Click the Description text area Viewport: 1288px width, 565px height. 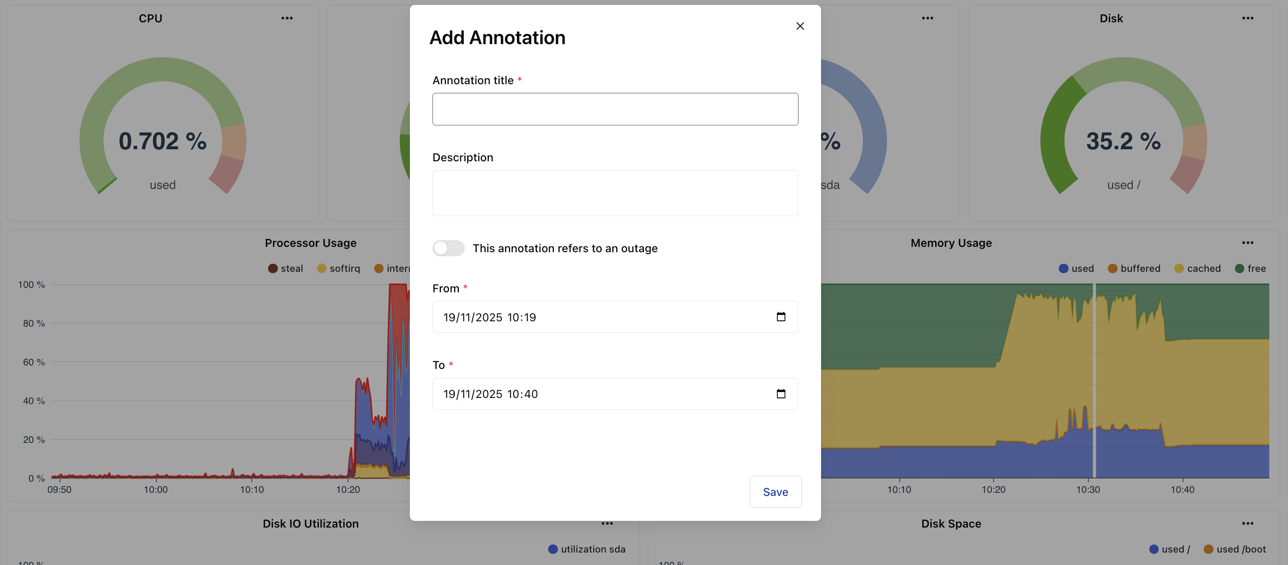click(x=615, y=193)
